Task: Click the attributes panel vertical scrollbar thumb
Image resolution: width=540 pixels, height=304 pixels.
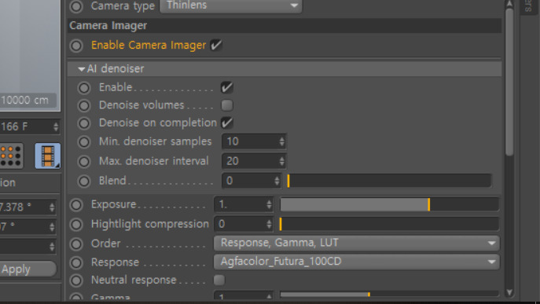Action: (509, 82)
